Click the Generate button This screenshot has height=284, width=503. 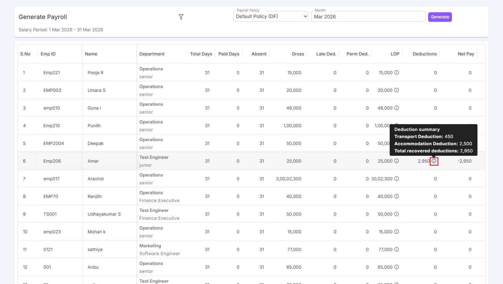[440, 17]
